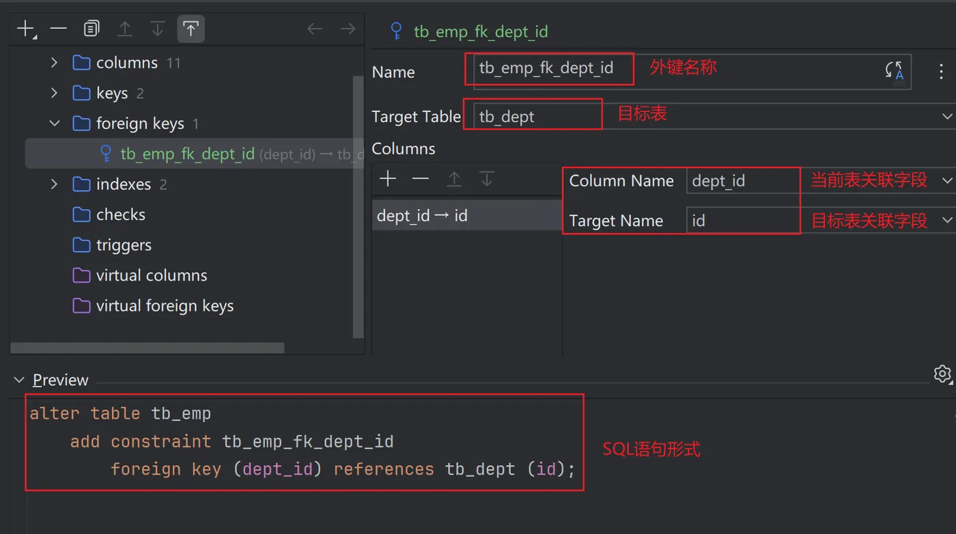Viewport: 956px width, 534px height.
Task: Click the keys folder icon
Action: point(81,93)
